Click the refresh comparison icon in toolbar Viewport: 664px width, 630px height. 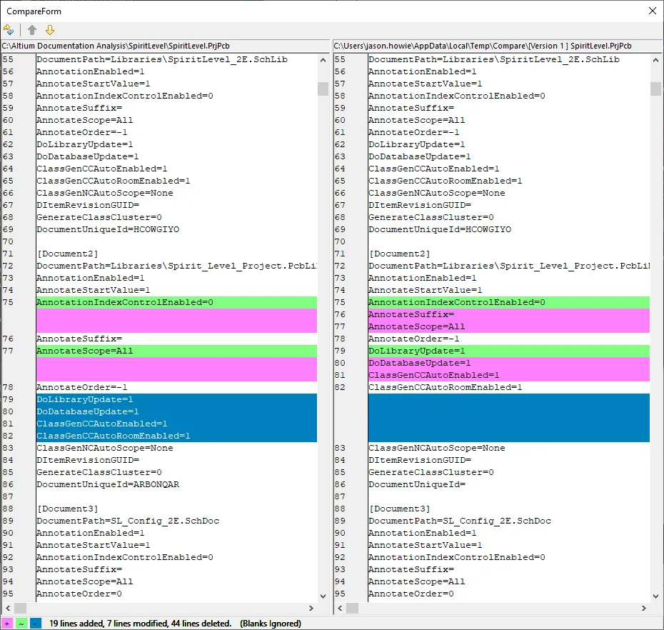9,30
